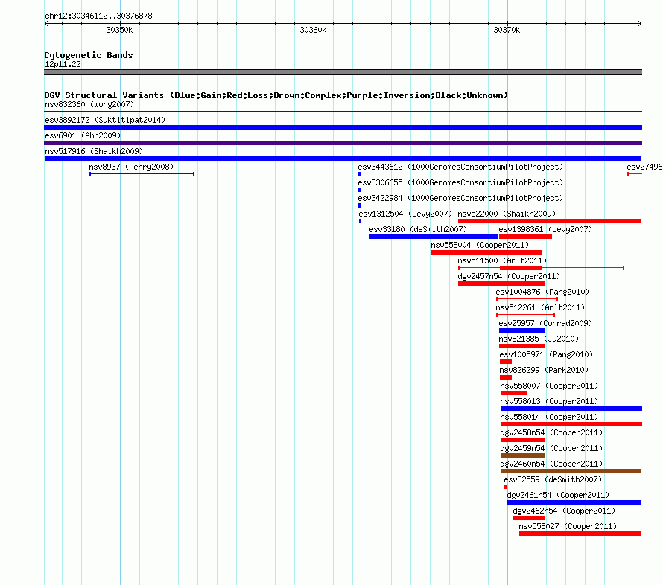Click the esv1312504 (Levy2007) label
The image size is (663, 585).
click(405, 214)
